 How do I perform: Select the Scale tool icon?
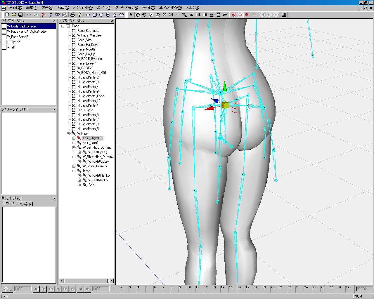tap(151, 15)
